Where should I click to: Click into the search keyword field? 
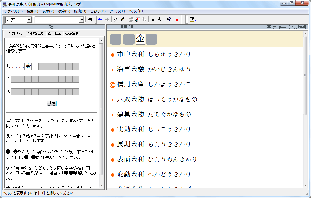(57, 20)
